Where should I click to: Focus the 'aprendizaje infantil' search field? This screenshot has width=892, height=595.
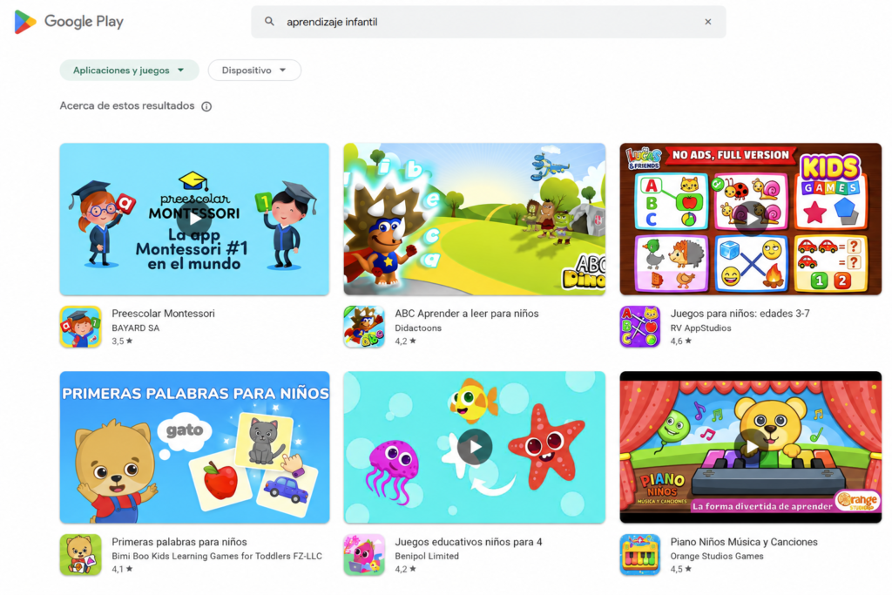(488, 22)
